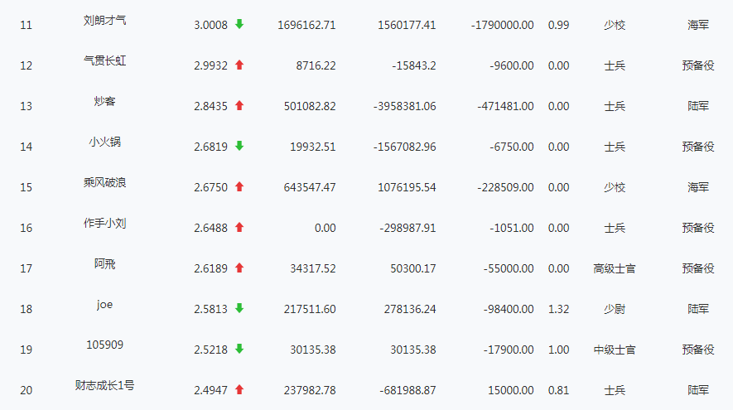Screen dimensions: 733x410
Task: Click rank number 19
Action: click(27, 350)
